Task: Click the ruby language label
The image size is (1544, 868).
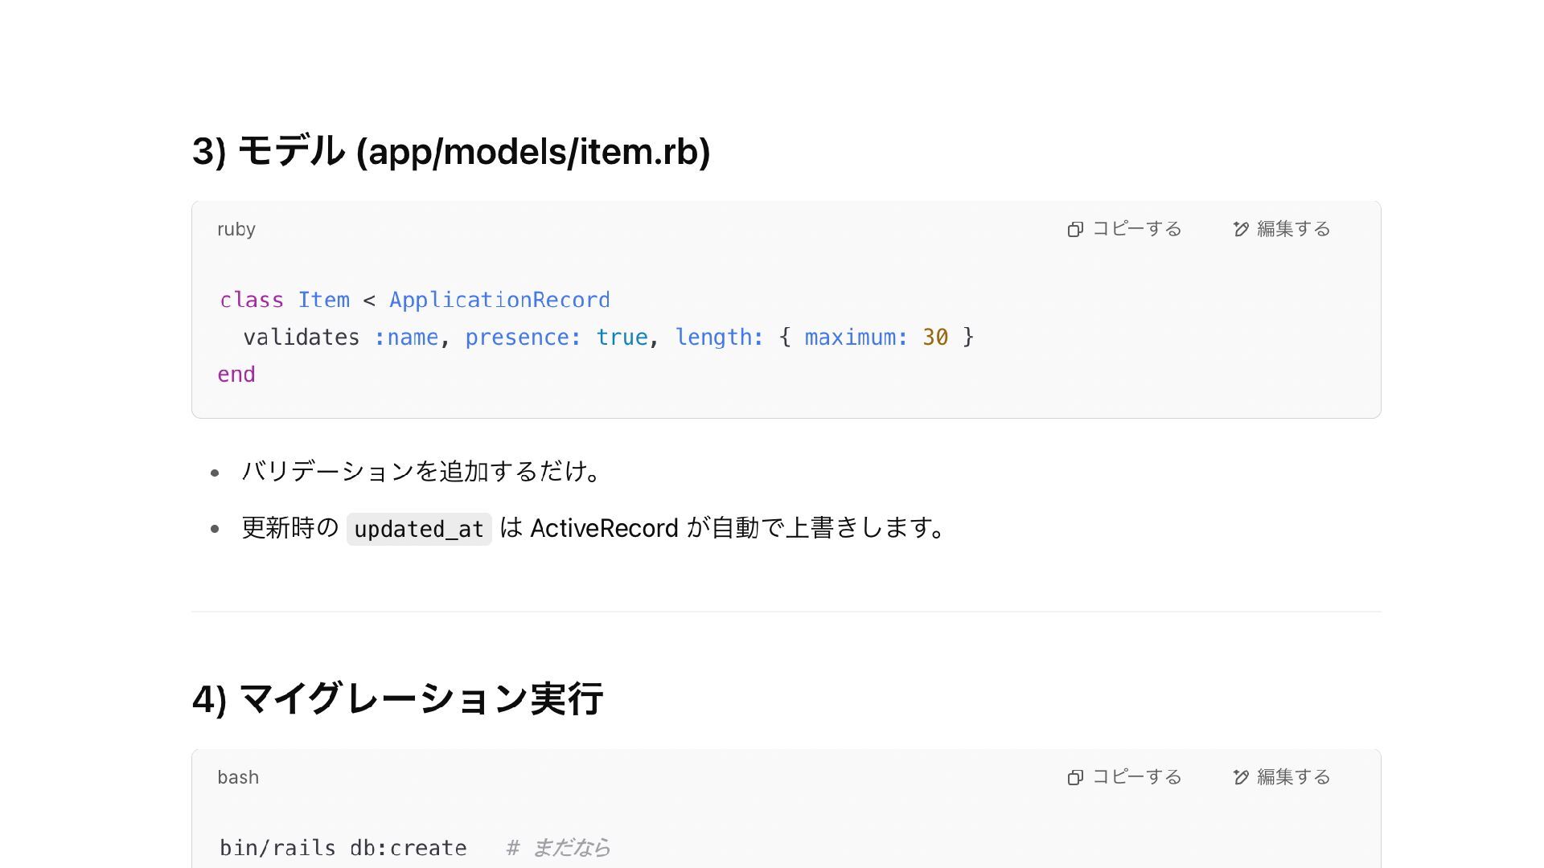Action: tap(236, 230)
